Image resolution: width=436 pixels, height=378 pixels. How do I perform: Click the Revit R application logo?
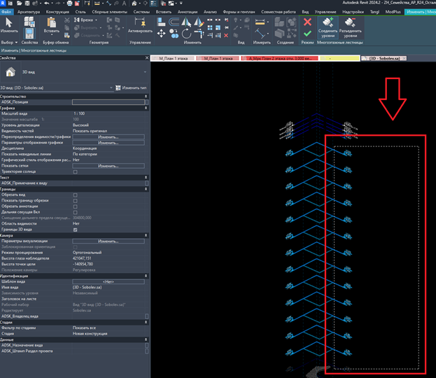click(3, 3)
